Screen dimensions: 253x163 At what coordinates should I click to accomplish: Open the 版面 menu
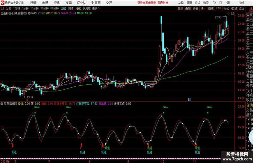(x=189, y=3)
